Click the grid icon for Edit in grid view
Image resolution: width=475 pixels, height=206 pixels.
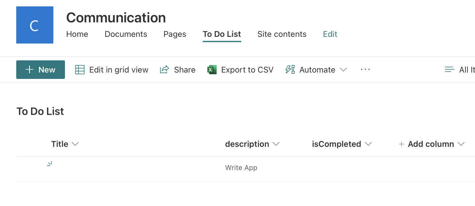[80, 70]
